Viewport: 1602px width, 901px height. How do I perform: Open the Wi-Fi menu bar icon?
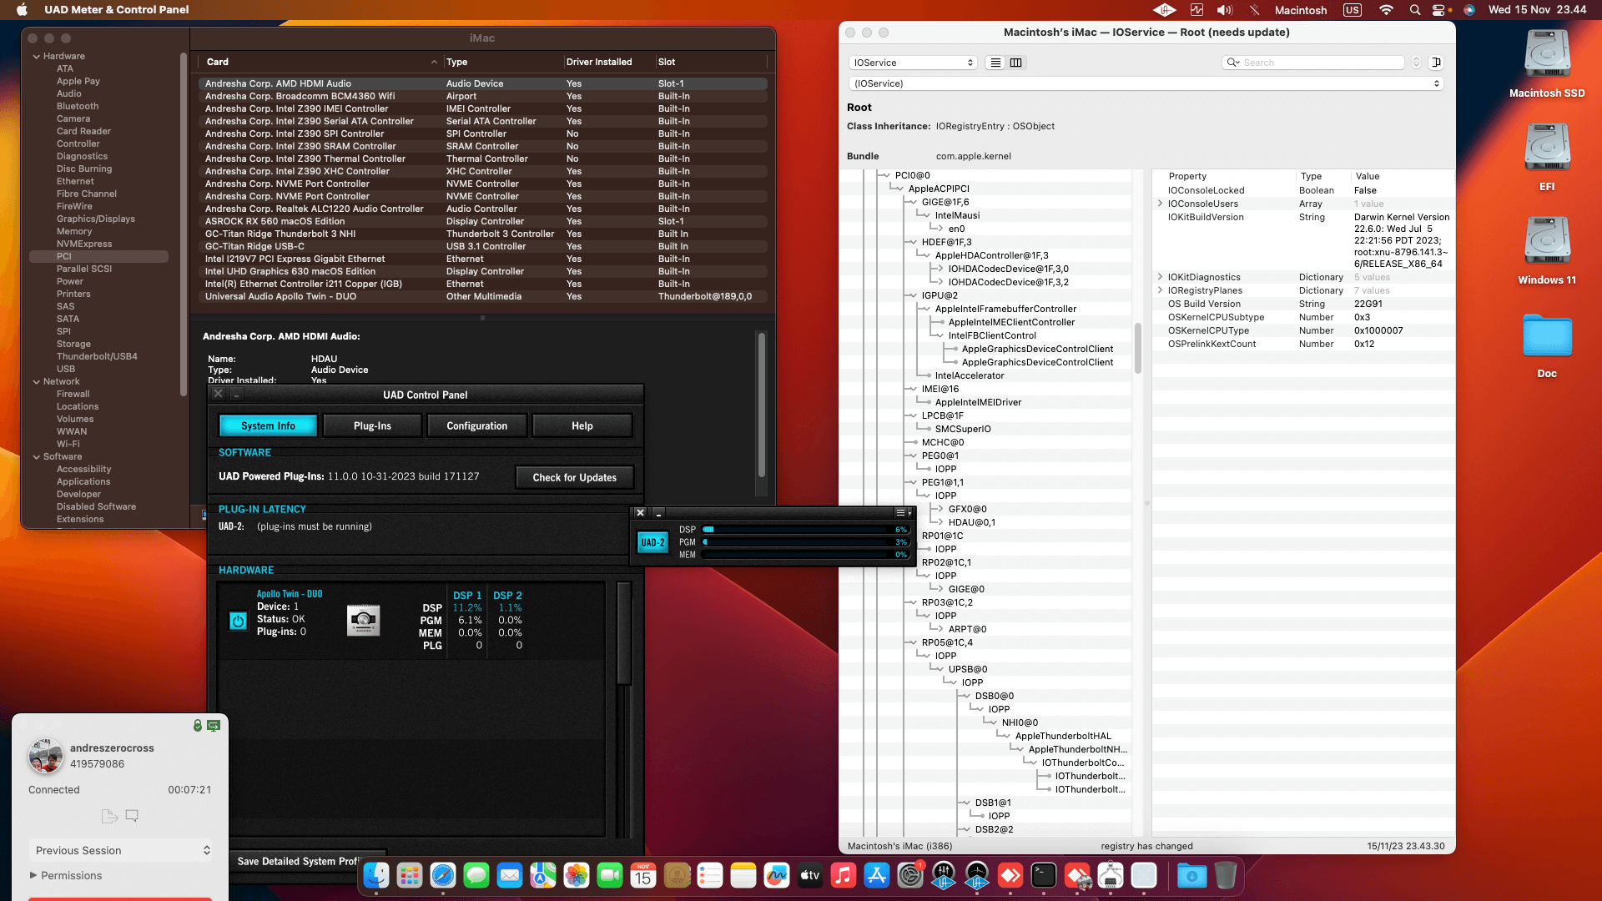[1386, 10]
